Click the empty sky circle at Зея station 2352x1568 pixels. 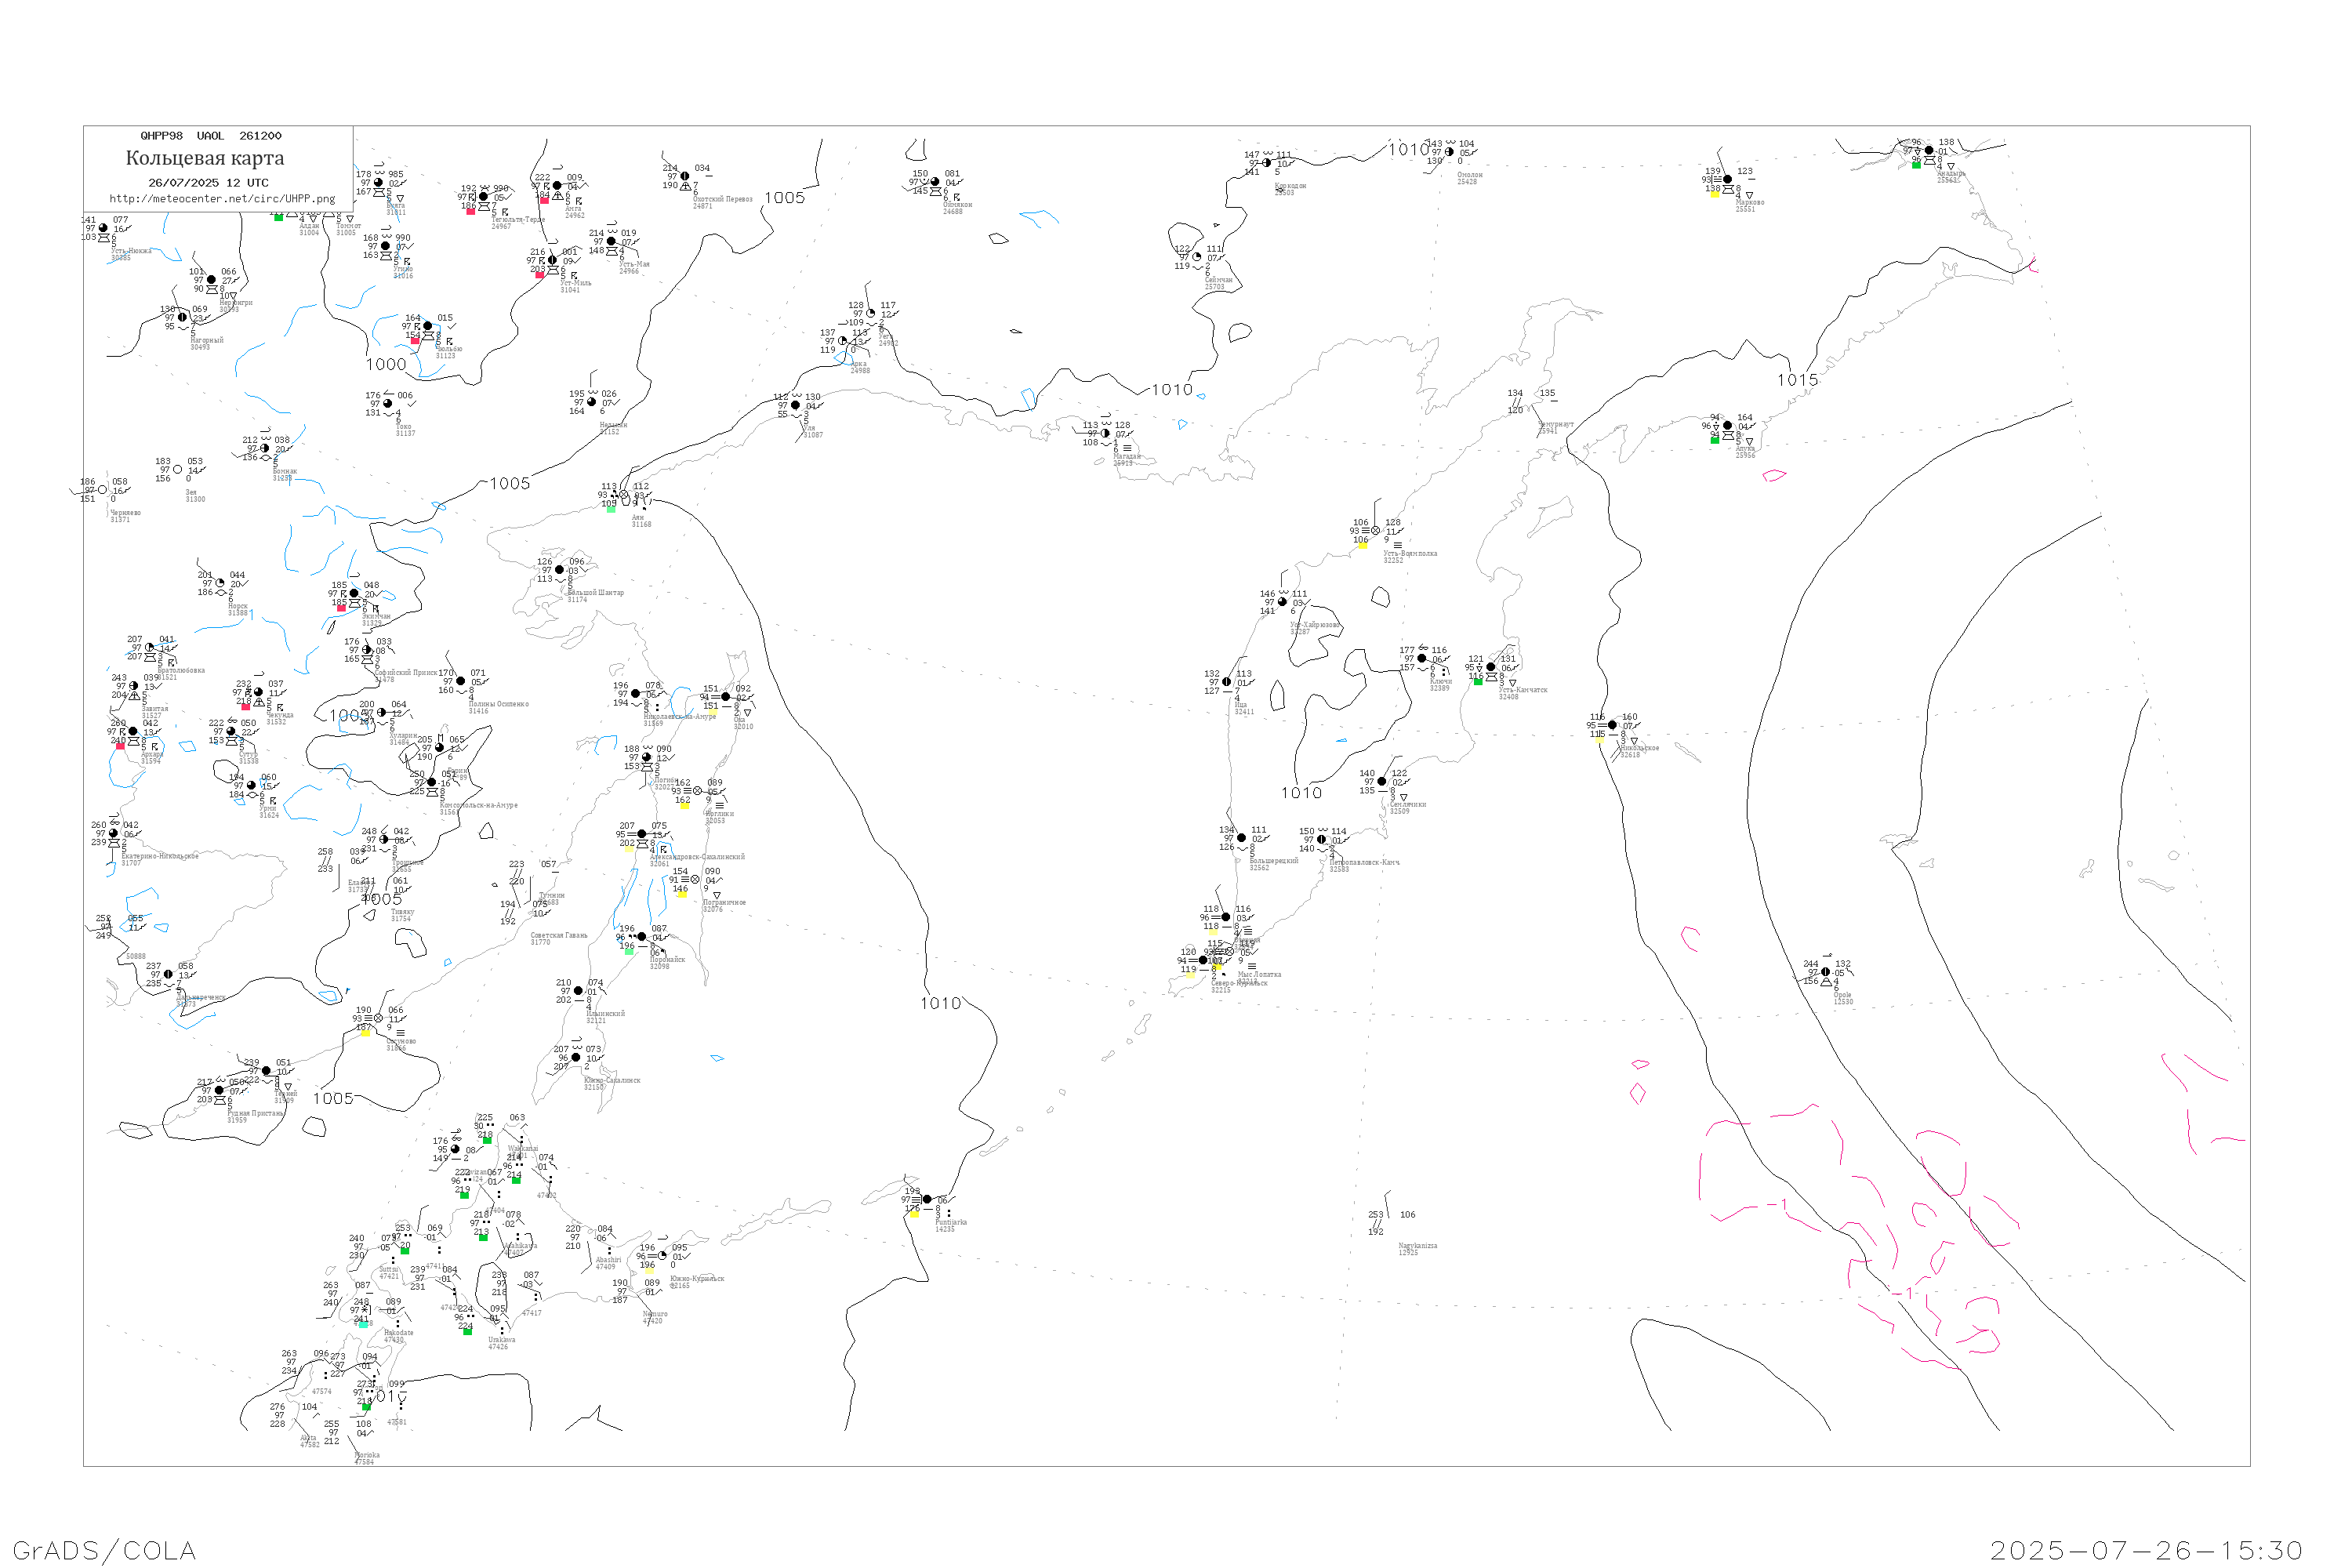[x=178, y=469]
